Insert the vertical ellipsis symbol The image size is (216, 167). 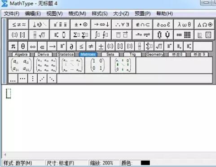click(33, 78)
